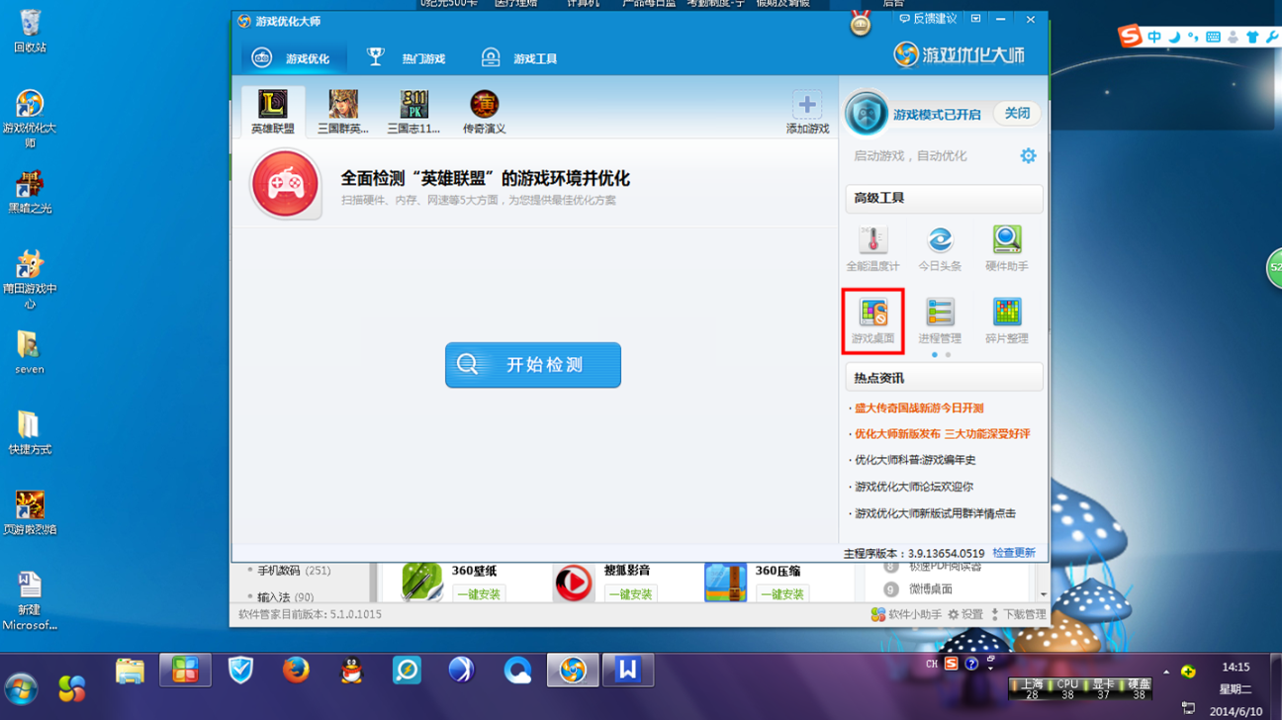Open 莆田游戏中心 desktop shortcut
This screenshot has height=720, width=1282.
pos(30,279)
